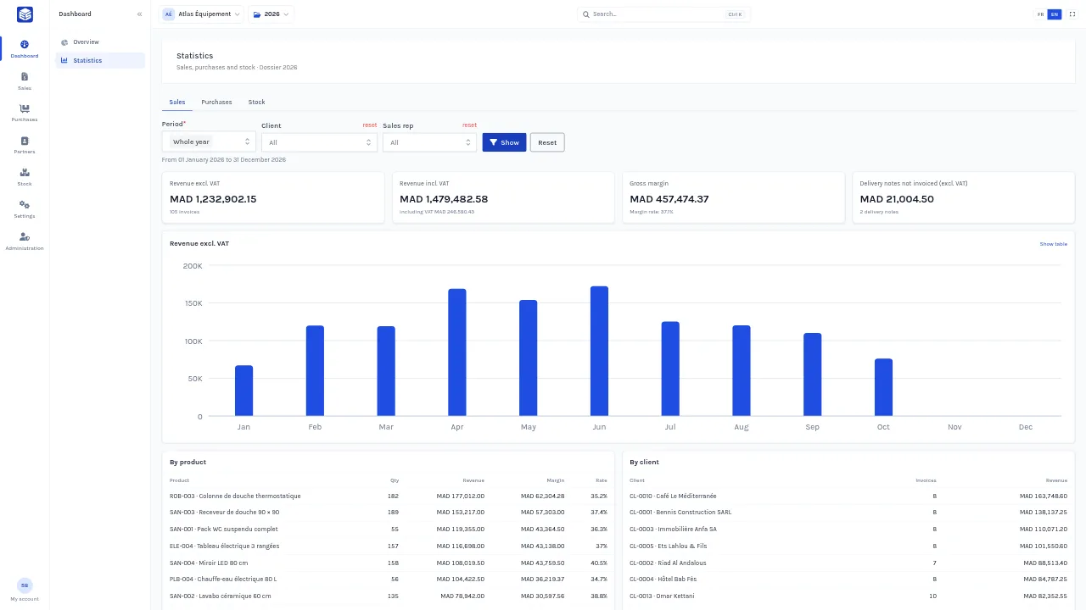Open the Sales rep filter dropdown
The image size is (1086, 610).
[429, 142]
